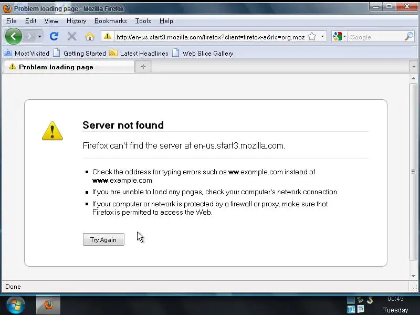Open the Tools menu
Screen dimensions: 420x315
[143, 21]
